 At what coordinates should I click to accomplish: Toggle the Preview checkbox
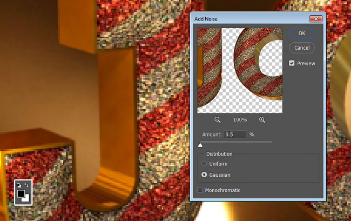tap(292, 63)
